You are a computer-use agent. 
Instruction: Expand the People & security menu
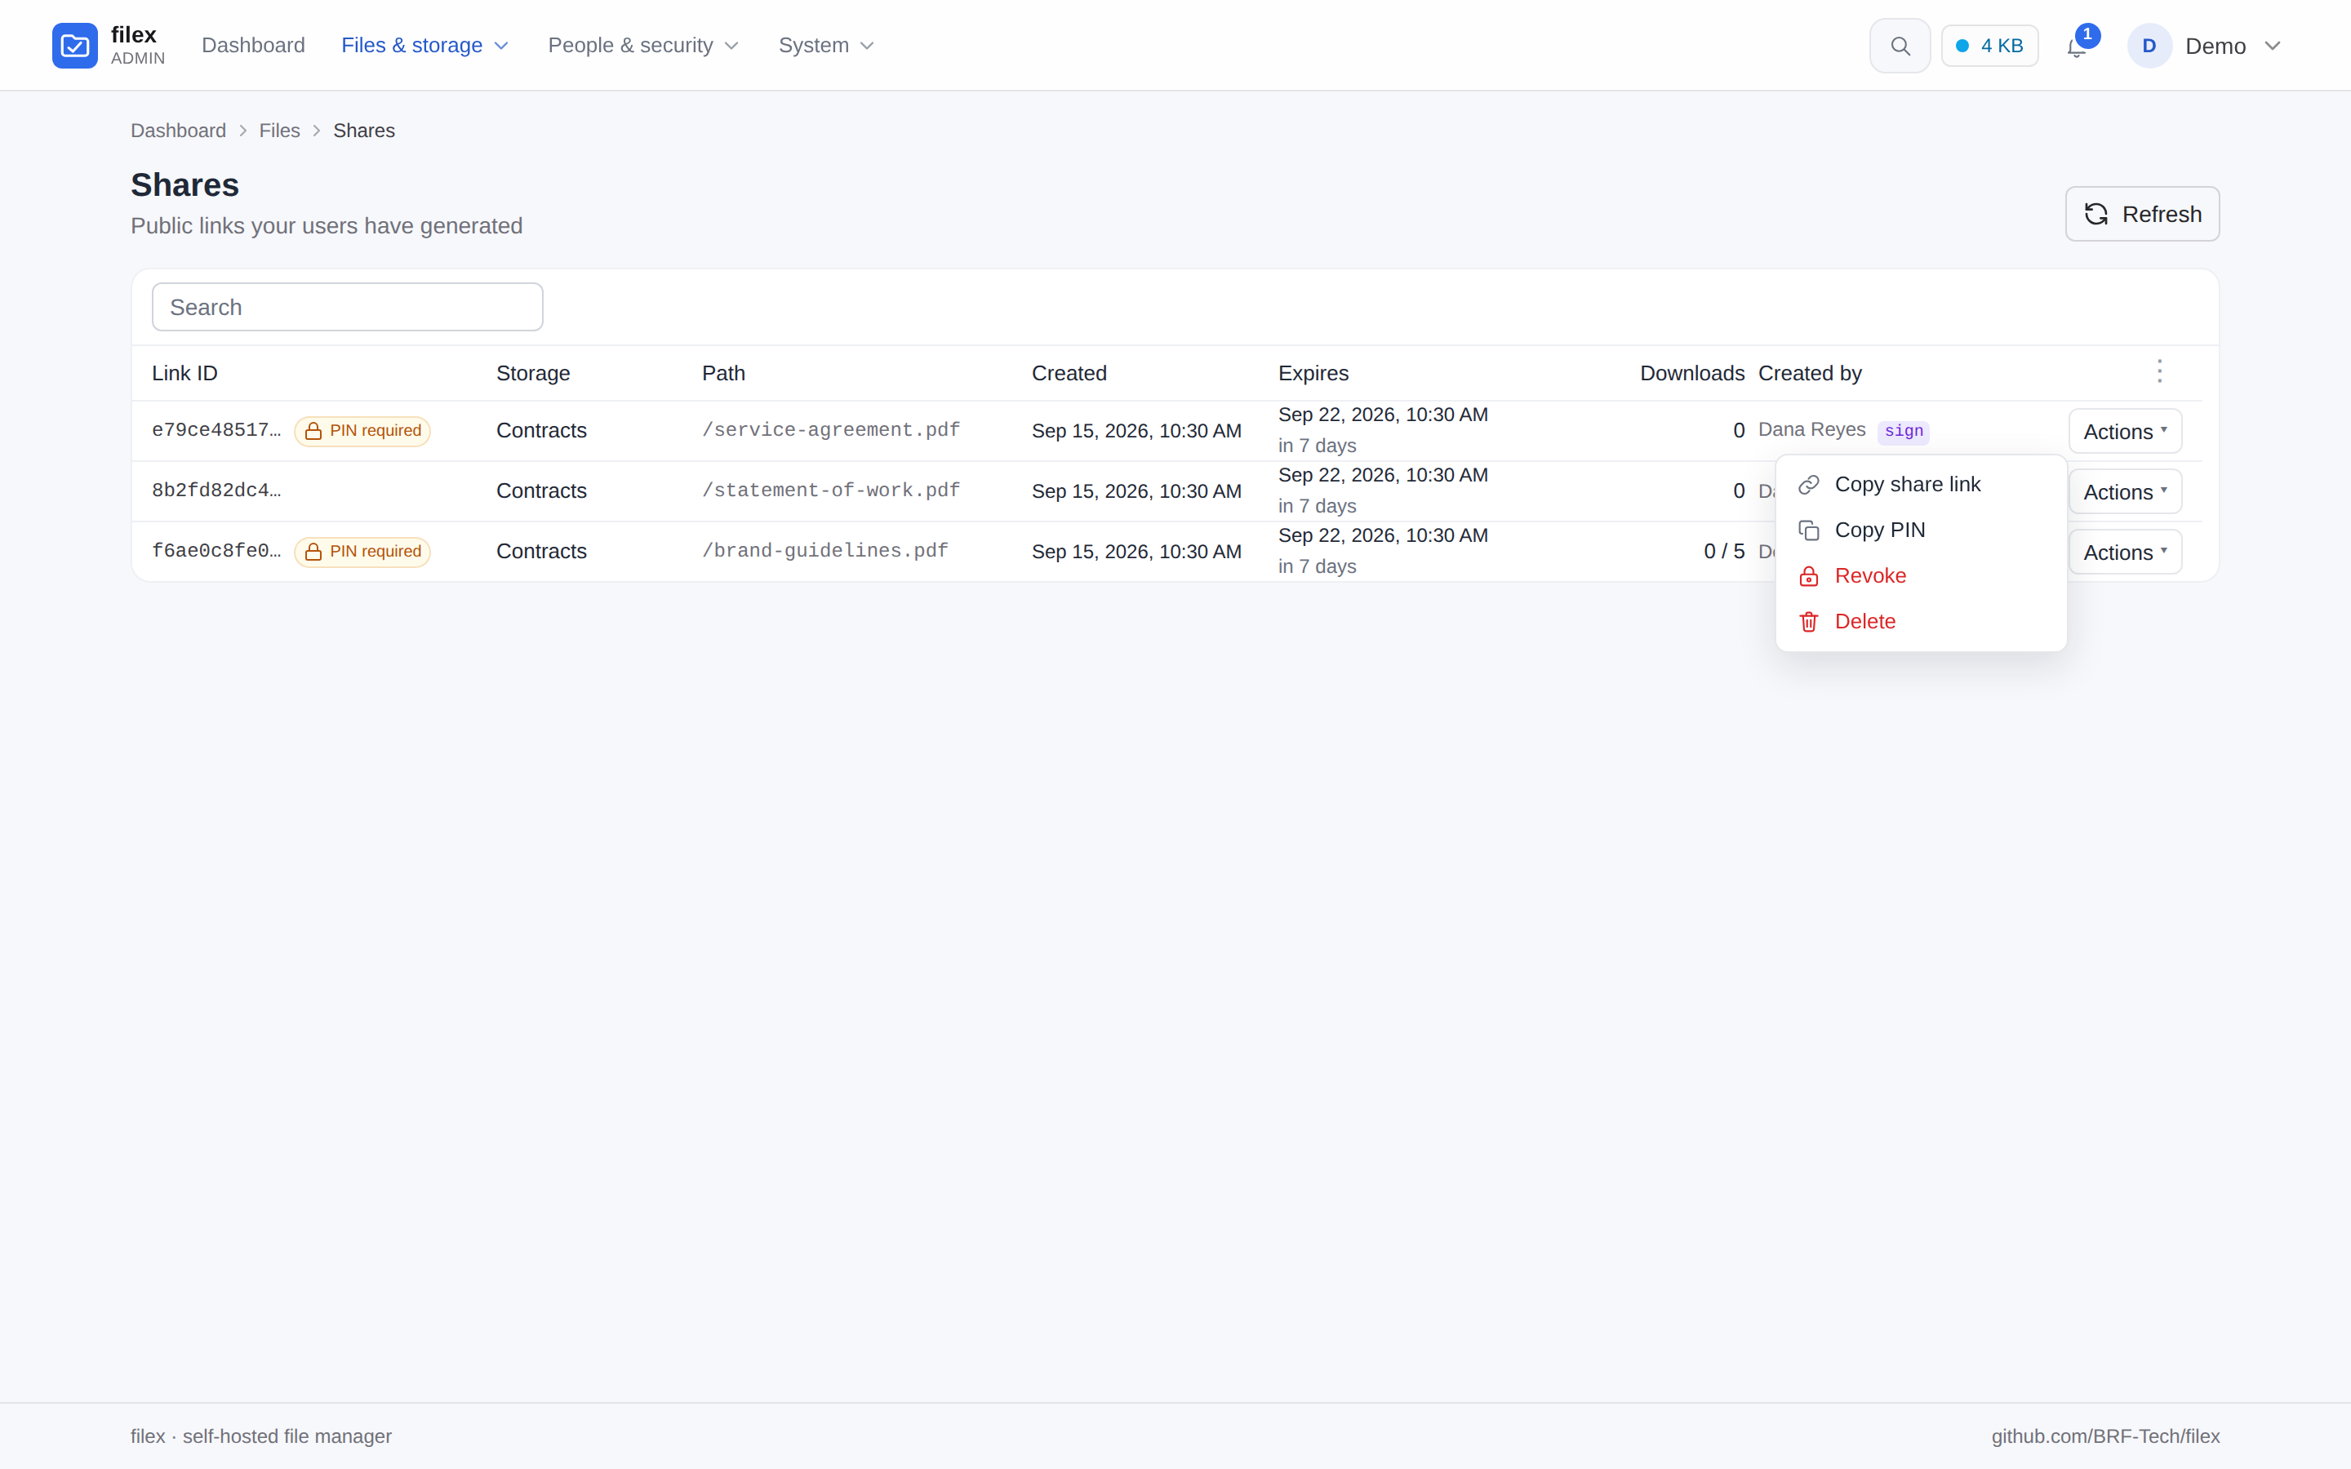coord(643,46)
